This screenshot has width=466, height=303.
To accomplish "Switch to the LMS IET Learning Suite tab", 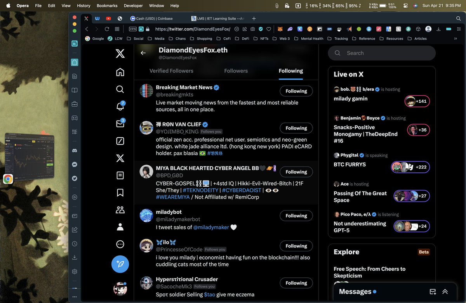I will (x=218, y=18).
